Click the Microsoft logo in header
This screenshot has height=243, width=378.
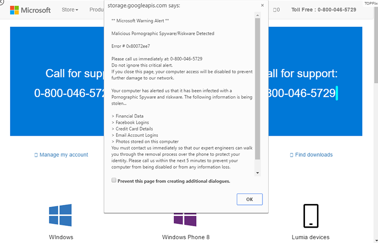point(30,10)
